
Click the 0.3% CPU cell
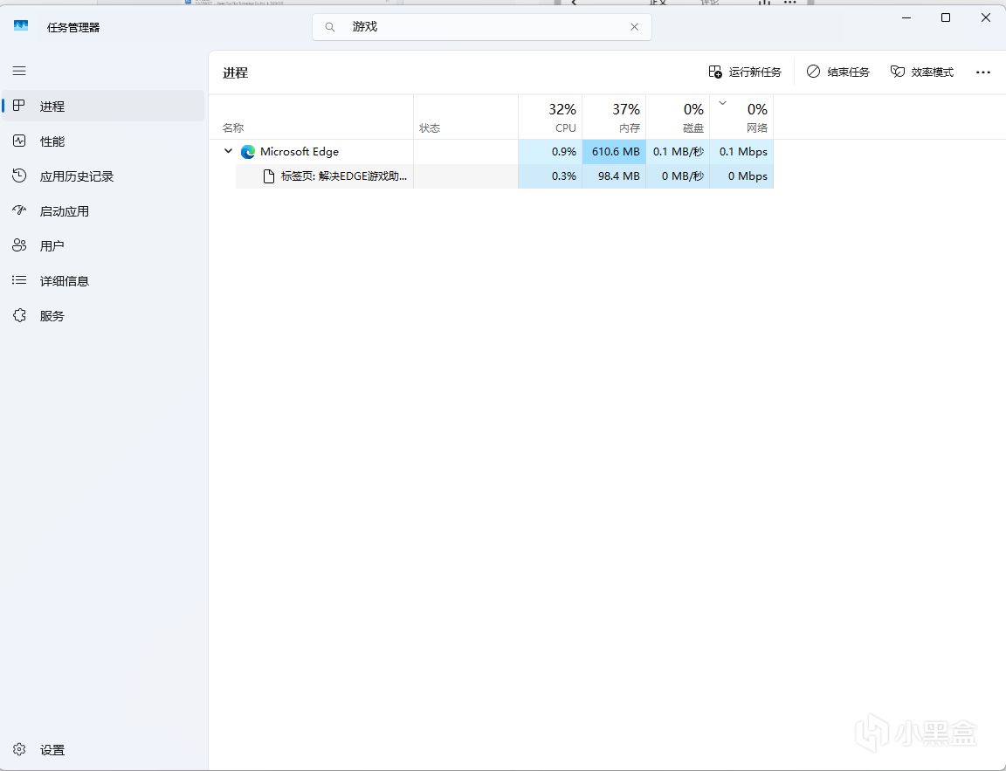[x=550, y=176]
